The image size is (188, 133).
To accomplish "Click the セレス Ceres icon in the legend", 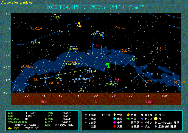I will (x=142, y=119).
